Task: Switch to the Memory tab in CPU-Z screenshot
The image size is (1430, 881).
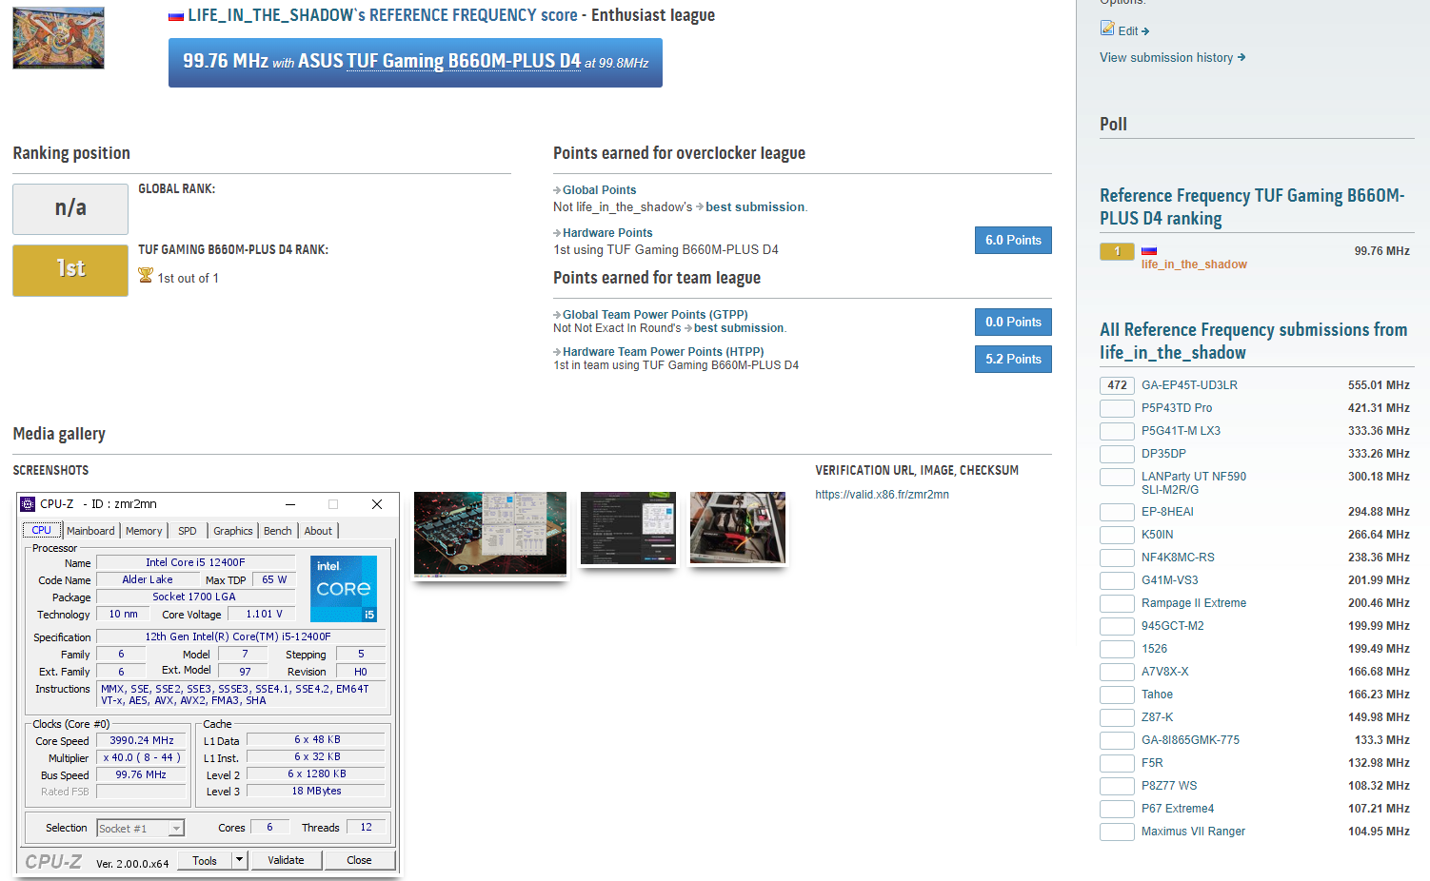Action: click(x=144, y=531)
